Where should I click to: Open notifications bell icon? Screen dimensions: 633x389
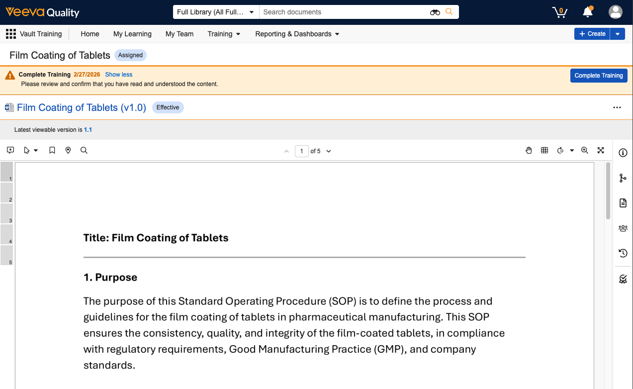pyautogui.click(x=588, y=12)
